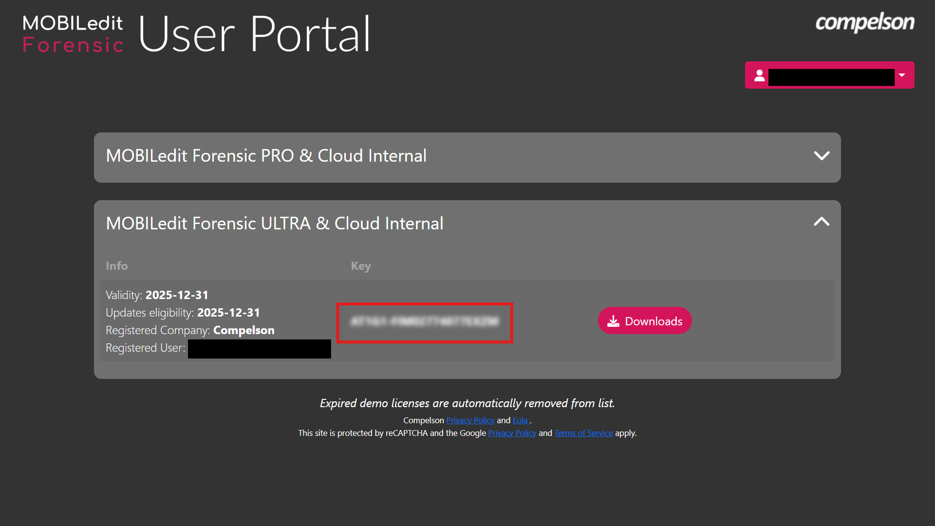Click the Key column header
This screenshot has height=526, width=935.
[x=360, y=266]
